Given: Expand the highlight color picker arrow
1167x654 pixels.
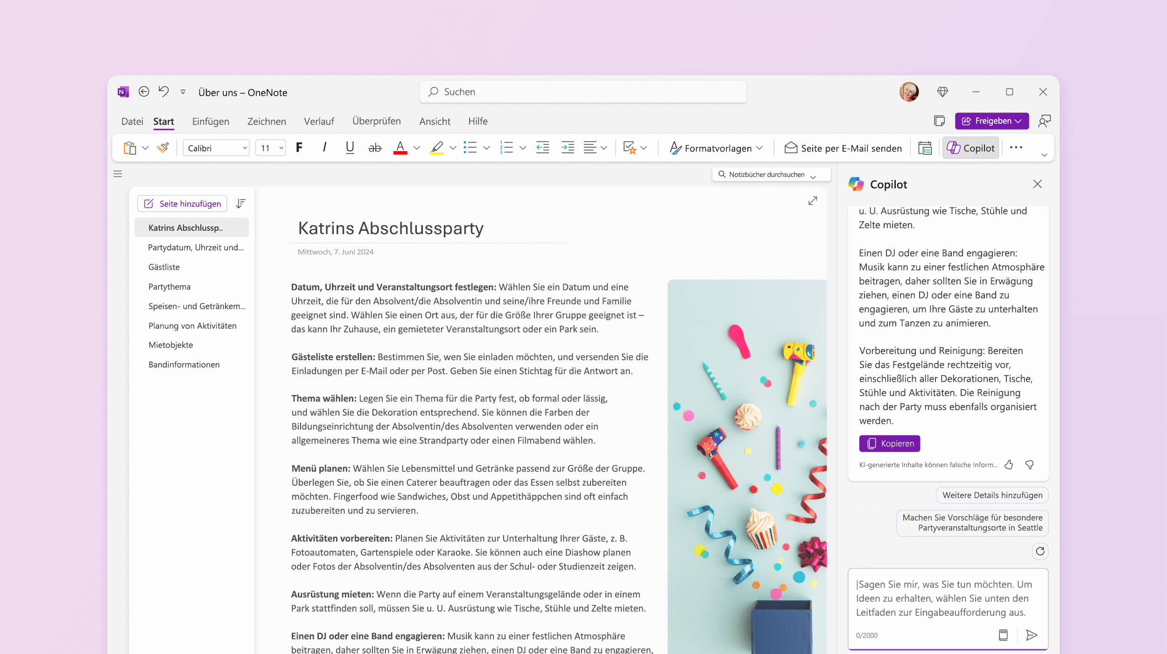Looking at the screenshot, I should tap(453, 148).
